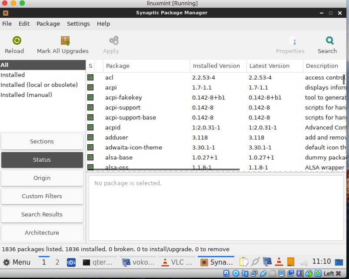Click the Synaptic taskbar entry
349x279 pixels.
click(x=216, y=262)
